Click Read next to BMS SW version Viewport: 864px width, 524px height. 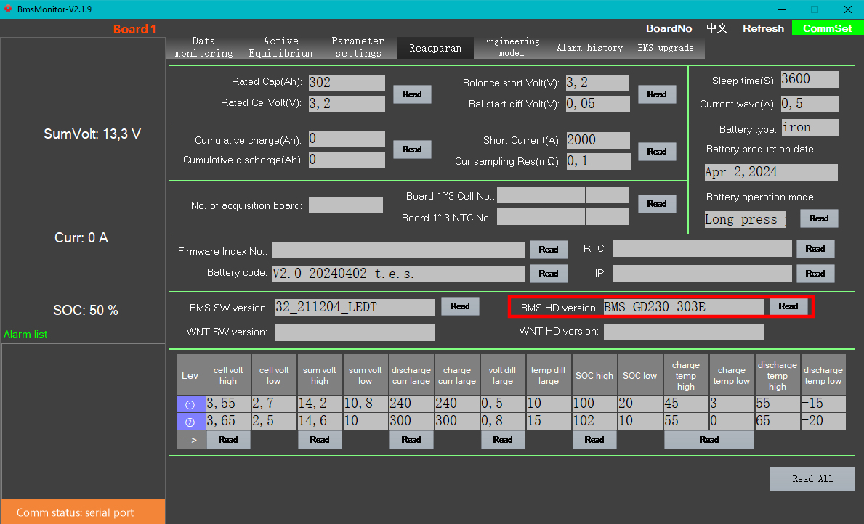460,306
